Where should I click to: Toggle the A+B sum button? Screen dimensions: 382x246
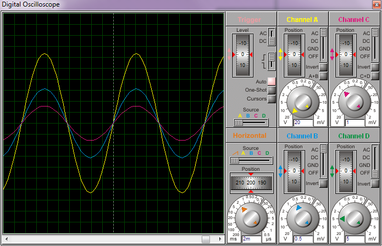[x=323, y=76]
